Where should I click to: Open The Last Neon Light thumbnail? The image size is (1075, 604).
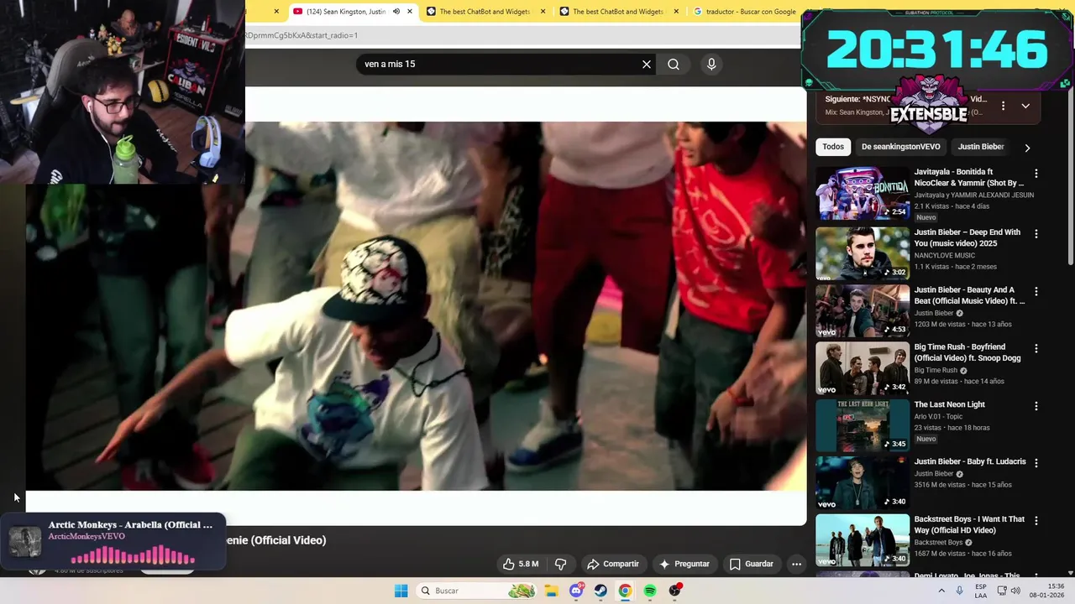(x=863, y=425)
